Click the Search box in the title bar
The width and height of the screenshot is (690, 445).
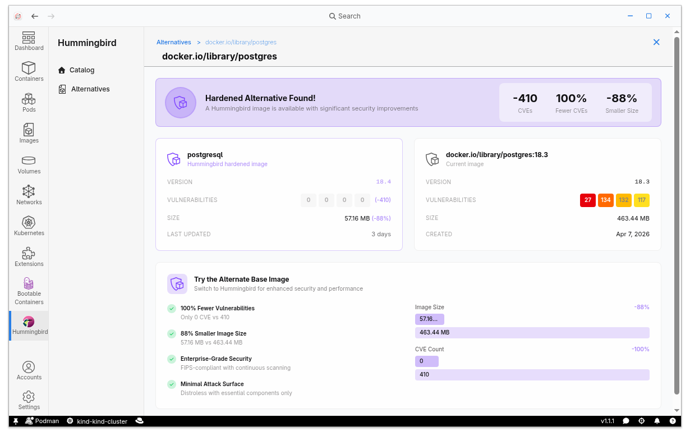(x=344, y=16)
